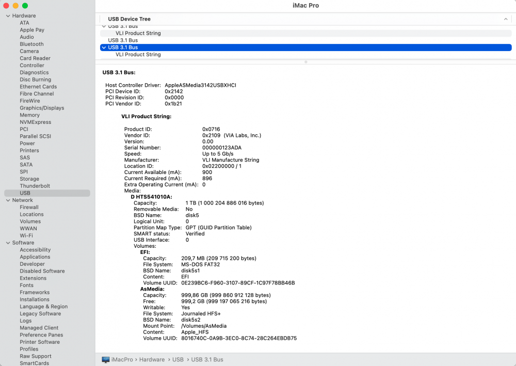This screenshot has height=366, width=516.
Task: Open Preference Panes in the sidebar
Action: [x=41, y=335]
